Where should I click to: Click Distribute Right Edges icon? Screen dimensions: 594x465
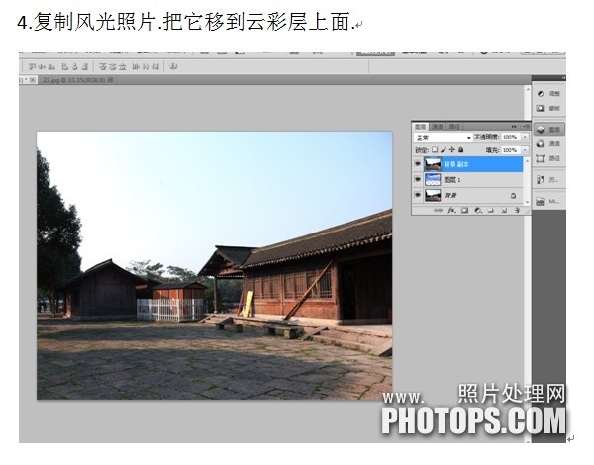[x=155, y=67]
